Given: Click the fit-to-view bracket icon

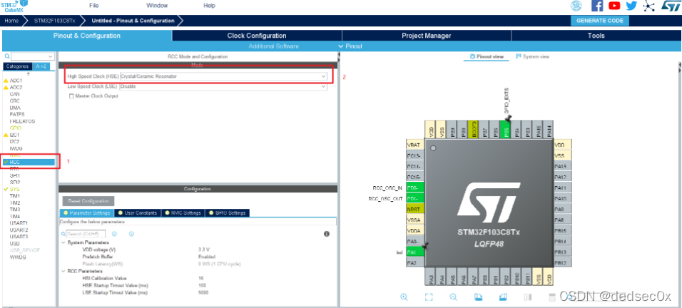Looking at the screenshot, I should (429, 297).
